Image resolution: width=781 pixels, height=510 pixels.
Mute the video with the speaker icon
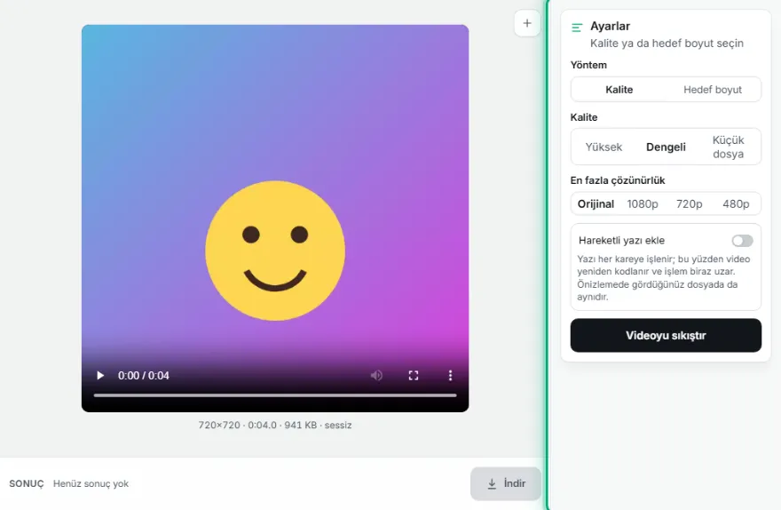(x=376, y=376)
